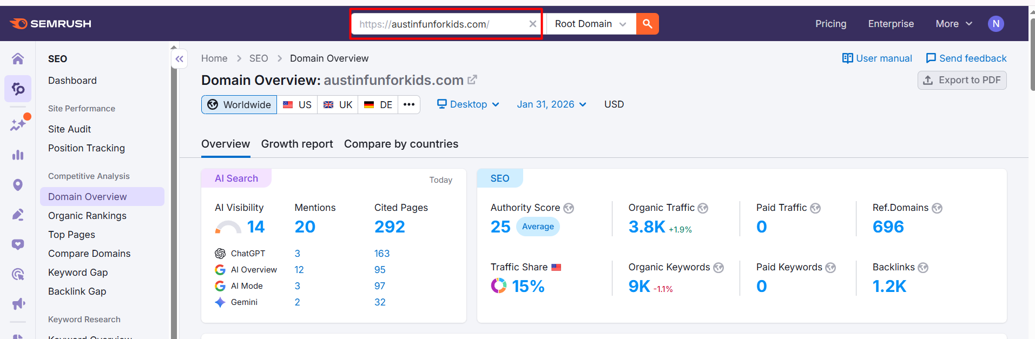Open Top Pages
Viewport: 1035px width, 339px height.
pos(71,235)
